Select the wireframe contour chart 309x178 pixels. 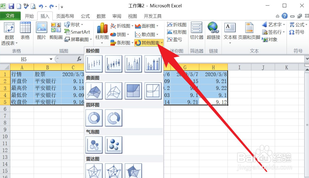(x=153, y=91)
